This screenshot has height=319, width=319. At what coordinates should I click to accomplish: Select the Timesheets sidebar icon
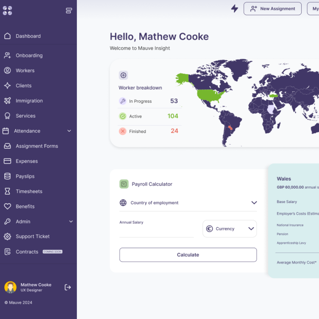[x=7, y=191]
